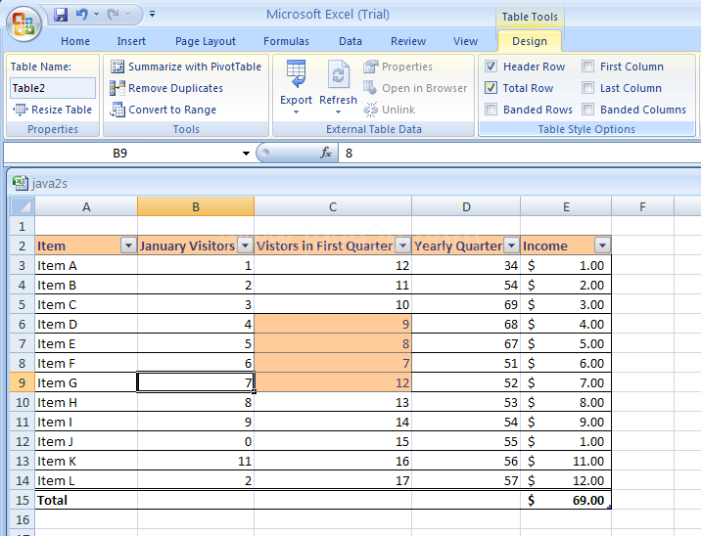Viewport: 701px width, 536px height.
Task: Open the Item column filter dropdown
Action: [128, 246]
